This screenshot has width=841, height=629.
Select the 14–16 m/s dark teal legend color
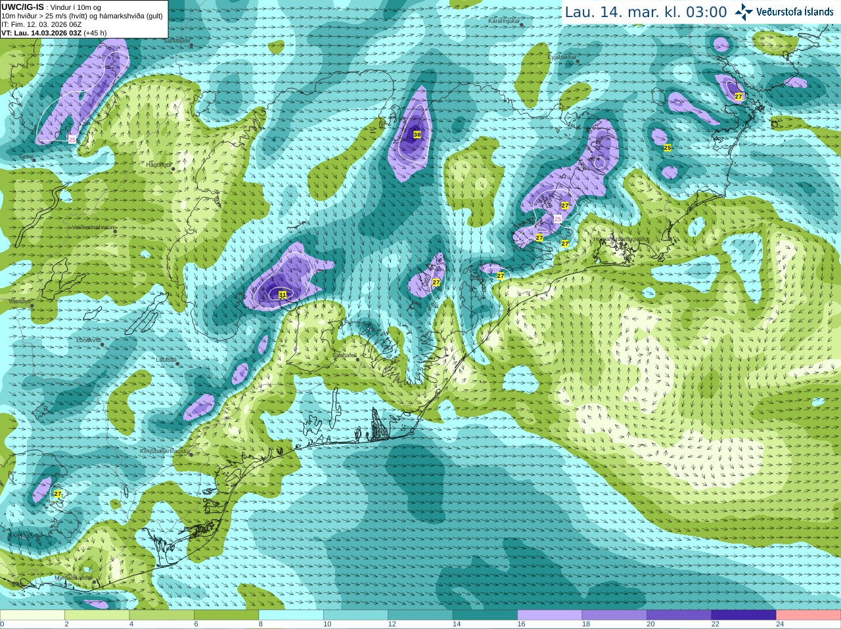[485, 615]
